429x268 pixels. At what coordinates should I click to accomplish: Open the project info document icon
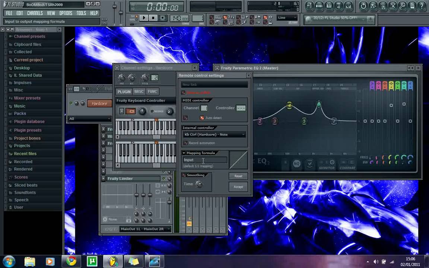coord(412,6)
